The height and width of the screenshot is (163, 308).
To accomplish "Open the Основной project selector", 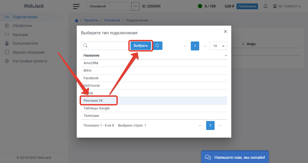I will pyautogui.click(x=109, y=6).
